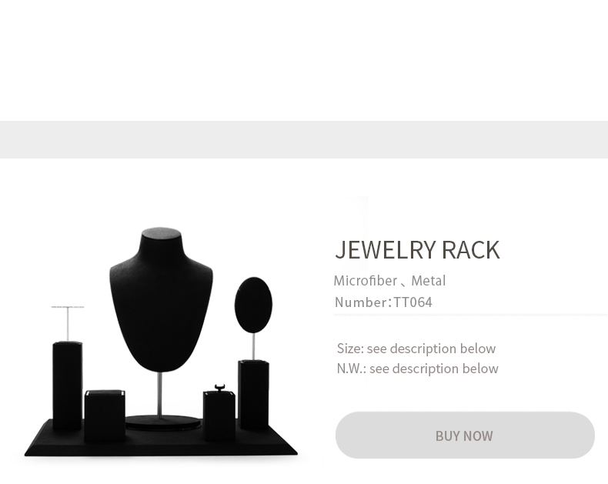Image resolution: width=608 pixels, height=484 pixels.
Task: Click the ring holder clip on small block
Action: [219, 387]
